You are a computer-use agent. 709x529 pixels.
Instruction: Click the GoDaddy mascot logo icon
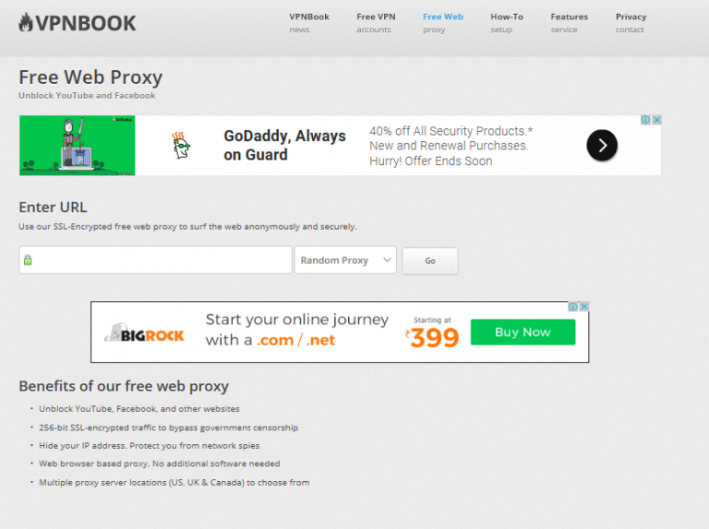181,145
